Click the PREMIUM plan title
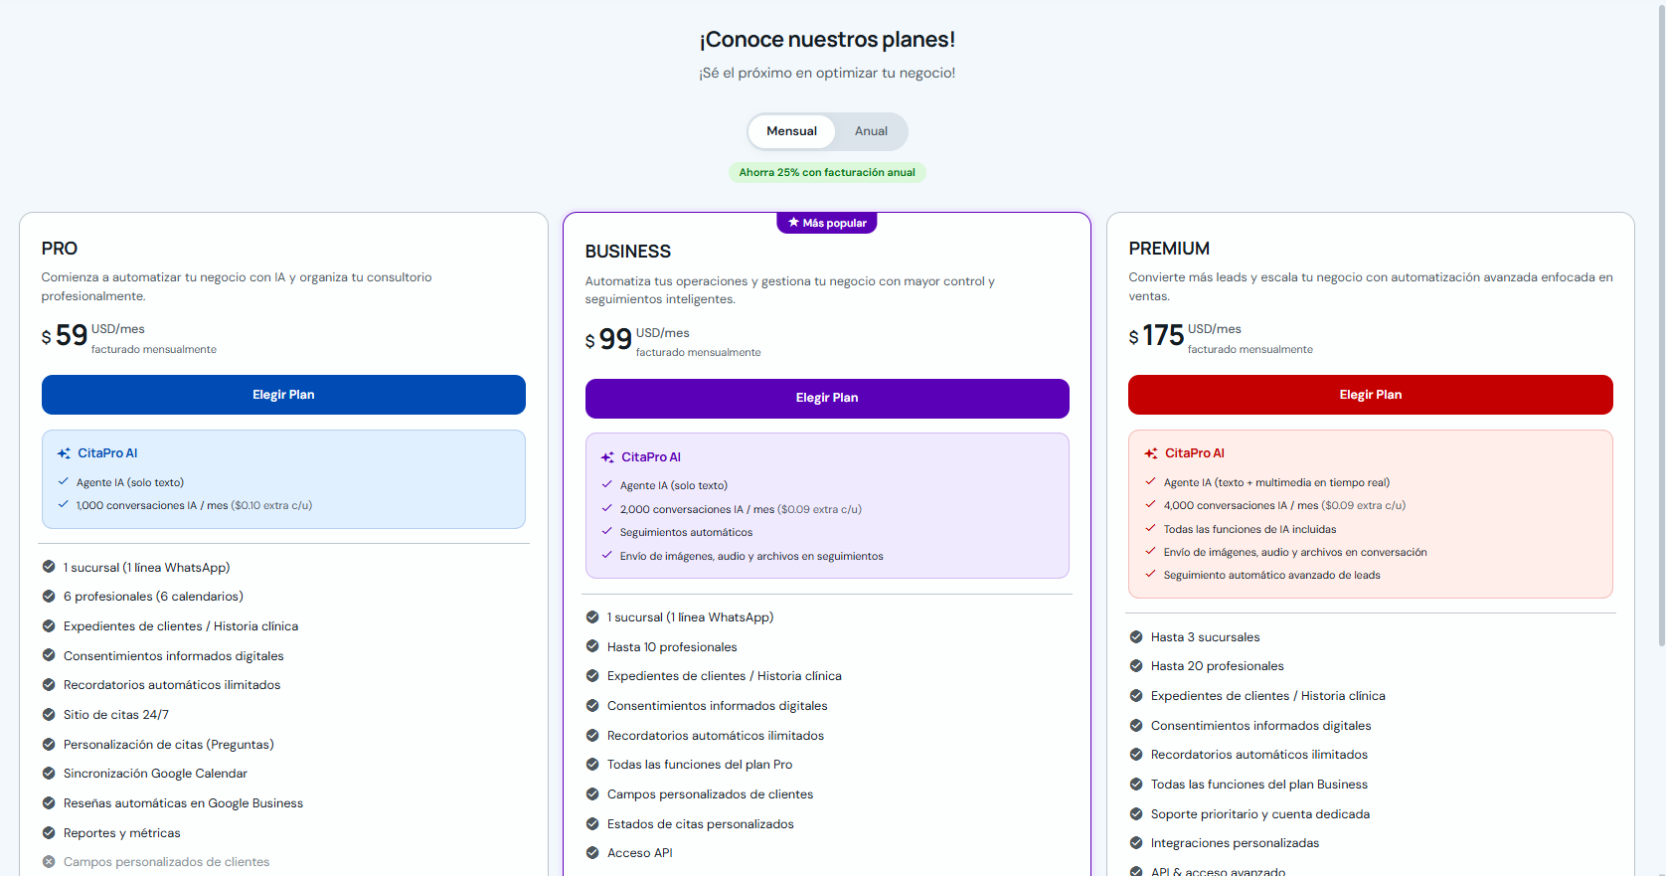The image size is (1666, 876). coord(1169,249)
